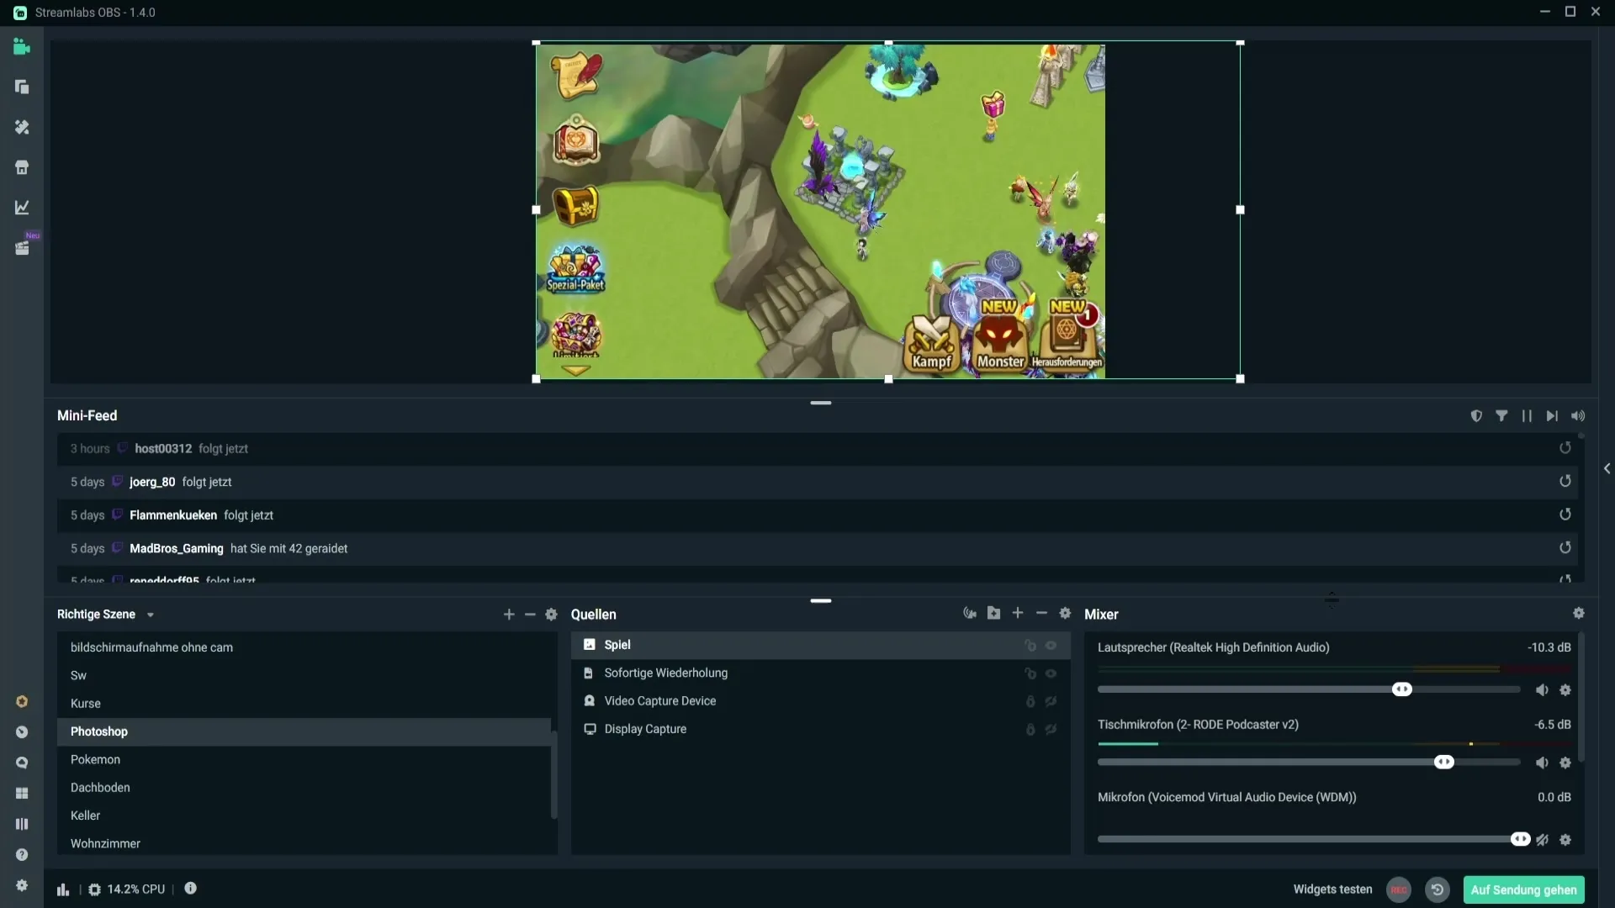Open the App Store sidebar icon
The image size is (1615, 908).
coord(22,167)
